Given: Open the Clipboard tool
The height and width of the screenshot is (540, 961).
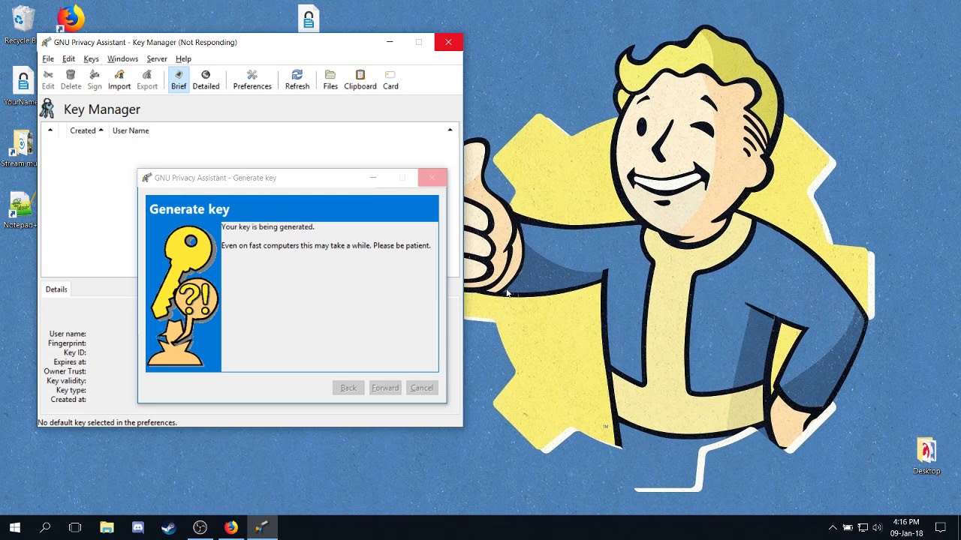Looking at the screenshot, I should pyautogui.click(x=360, y=79).
